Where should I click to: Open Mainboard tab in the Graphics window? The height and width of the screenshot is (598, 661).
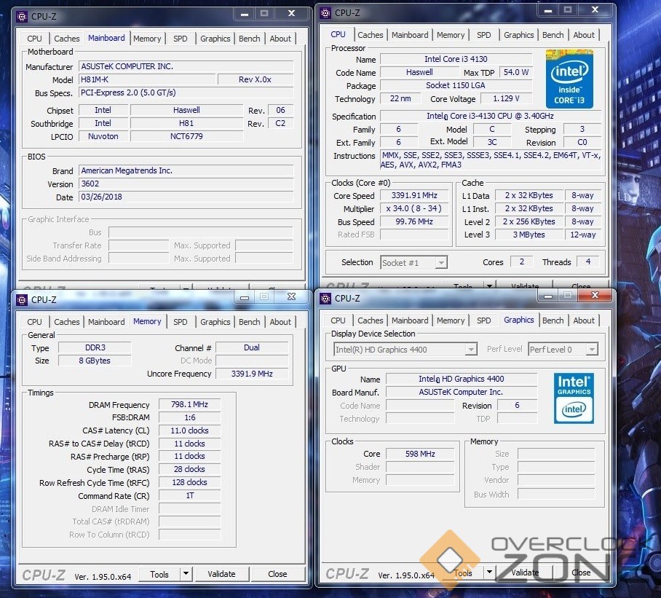[x=410, y=320]
